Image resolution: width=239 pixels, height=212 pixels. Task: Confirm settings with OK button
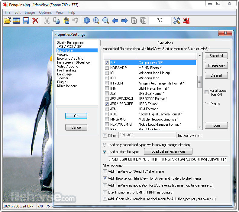[76, 116]
